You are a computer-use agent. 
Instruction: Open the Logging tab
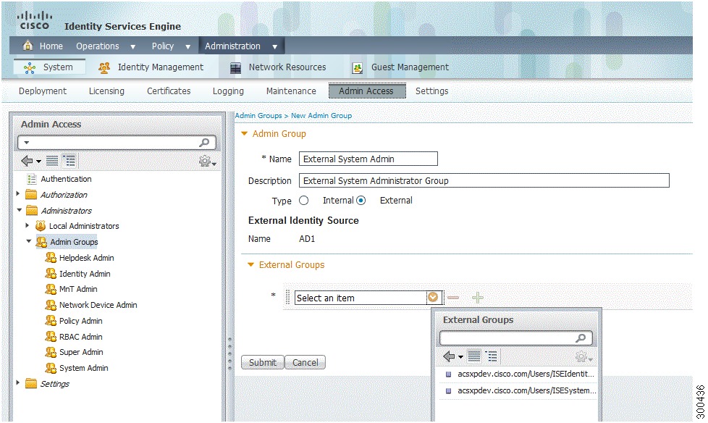228,91
